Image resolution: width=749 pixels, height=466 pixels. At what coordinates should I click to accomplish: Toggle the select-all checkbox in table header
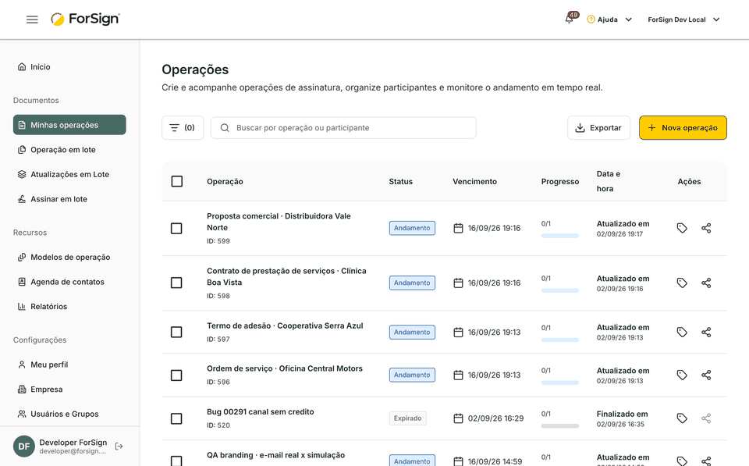click(x=177, y=181)
